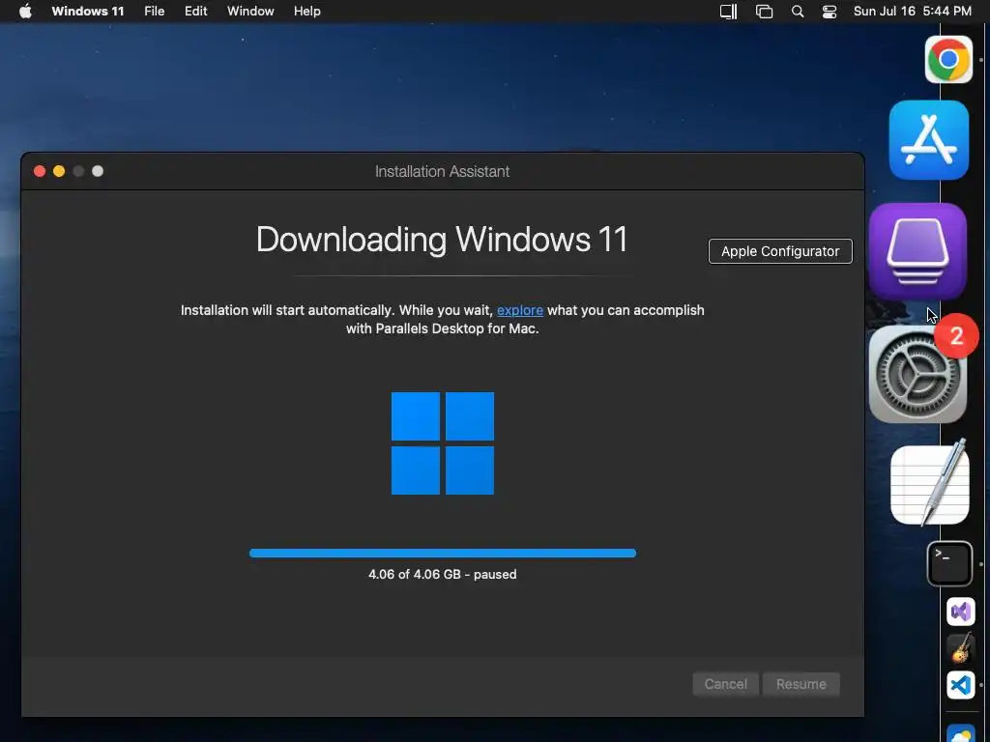Click the Apple Configurator tooltip label
Image resolution: width=990 pixels, height=742 pixels.
780,251
